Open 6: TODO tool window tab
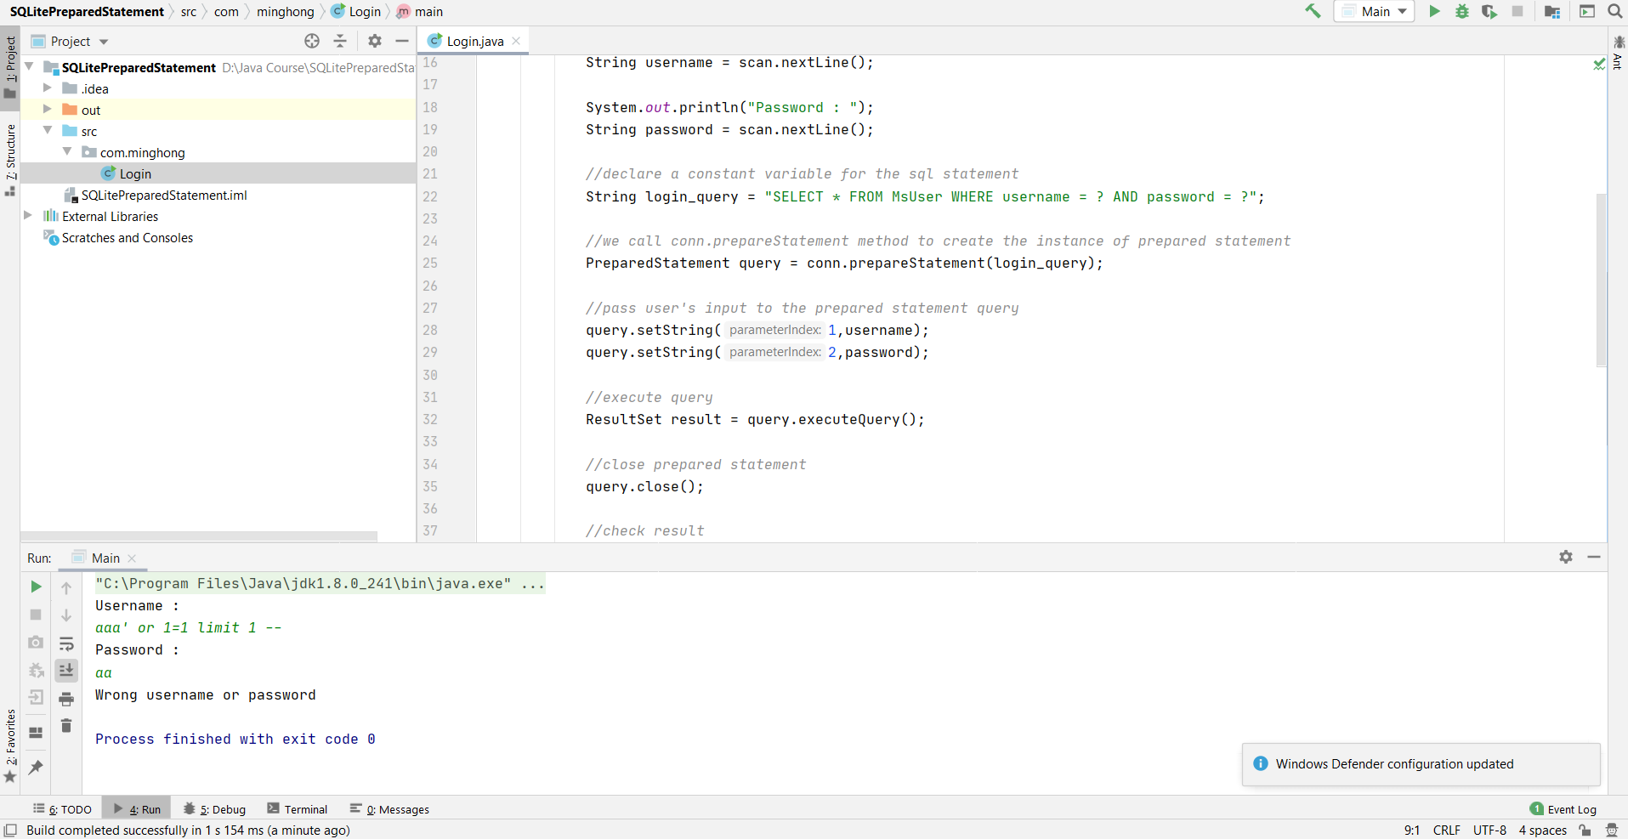This screenshot has height=839, width=1628. point(63,809)
